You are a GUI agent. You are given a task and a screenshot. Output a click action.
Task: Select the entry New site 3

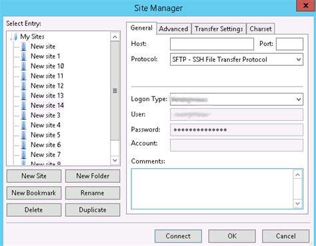point(45,115)
